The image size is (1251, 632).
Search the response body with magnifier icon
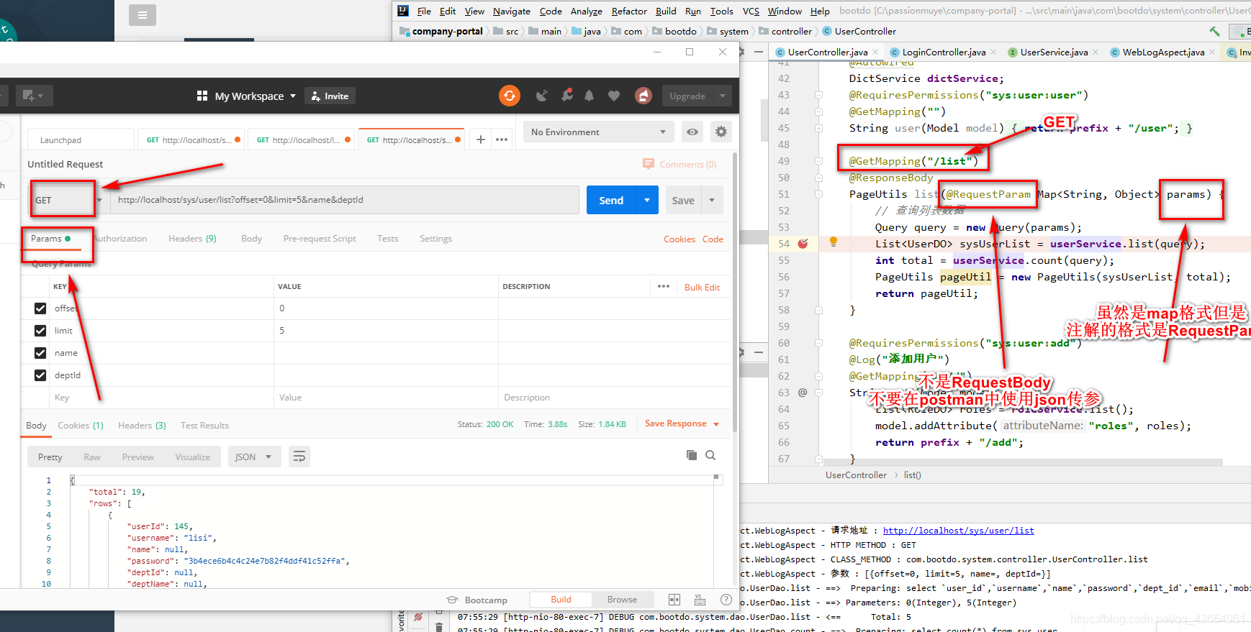710,455
